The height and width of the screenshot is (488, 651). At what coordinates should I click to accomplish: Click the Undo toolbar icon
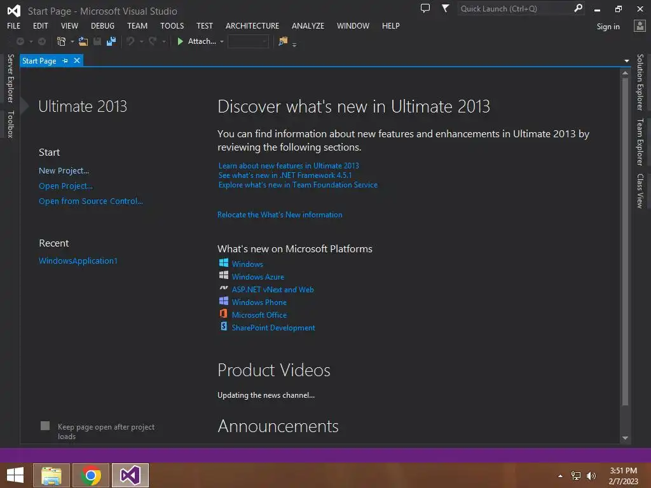pos(130,41)
